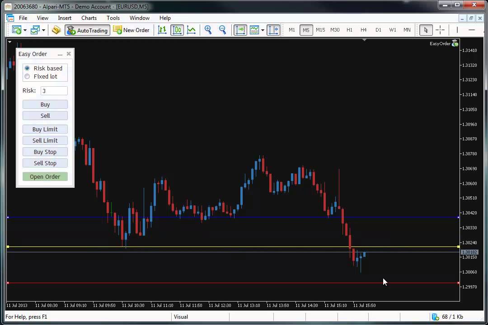Viewport: 488px width, 325px height.
Task: Click the yellow horizontal price line
Action: (233, 246)
